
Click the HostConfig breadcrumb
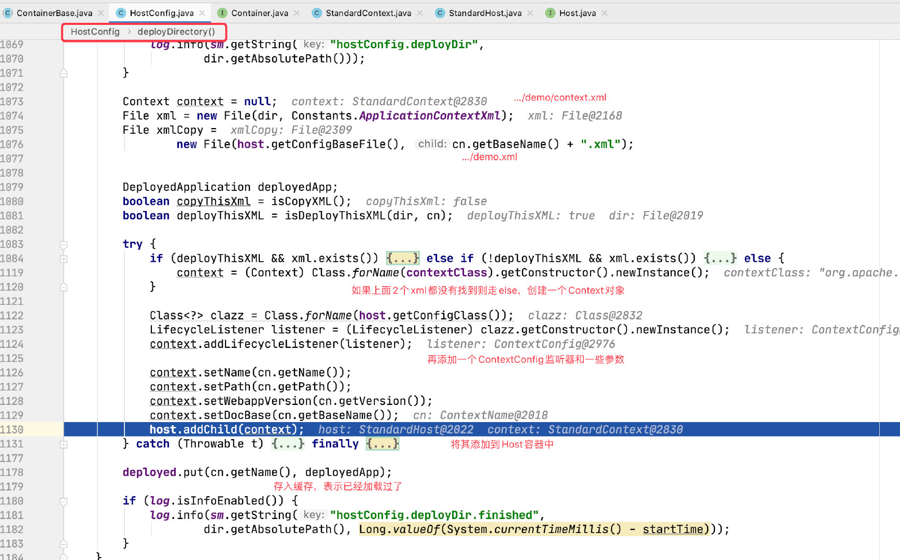(x=95, y=32)
